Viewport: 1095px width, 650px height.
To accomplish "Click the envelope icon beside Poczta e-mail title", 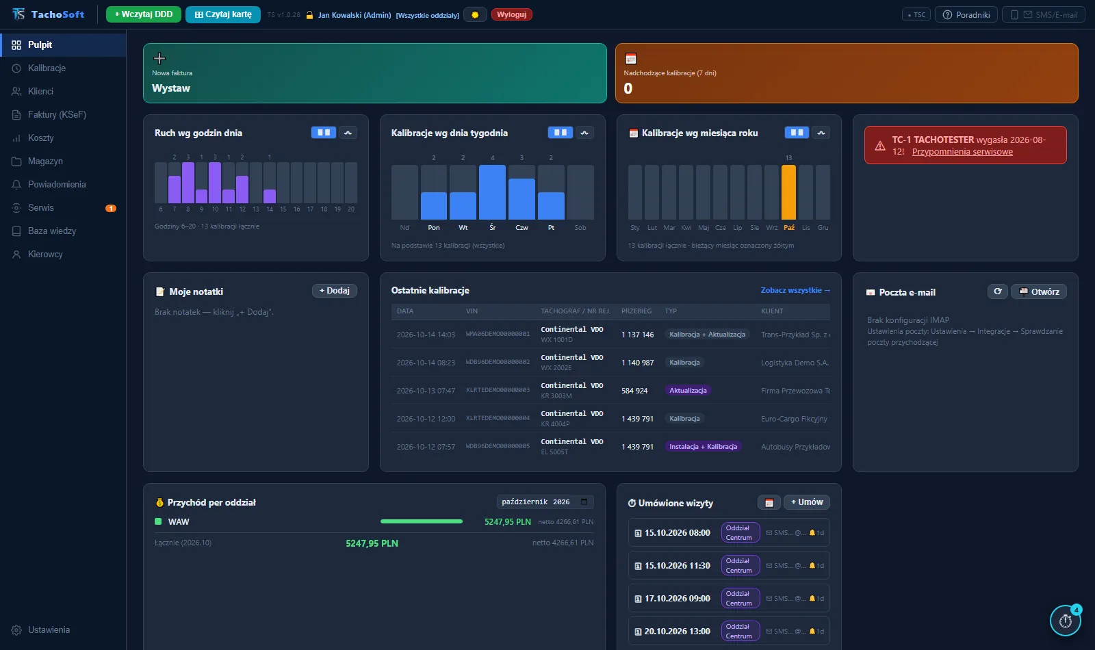I will pos(871,292).
